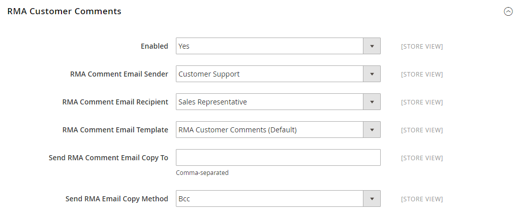
Task: Click STORE VIEW scope label beside Email Template
Action: pyautogui.click(x=422, y=130)
